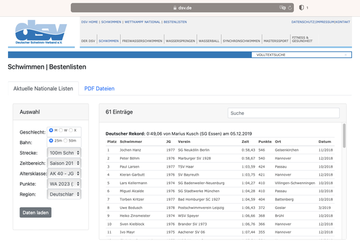
Task: Open Der DSV menu item
Action: [88, 41]
